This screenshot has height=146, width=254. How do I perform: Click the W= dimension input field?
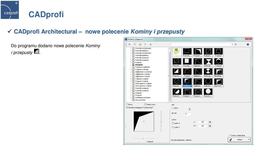pyautogui.click(x=202, y=126)
